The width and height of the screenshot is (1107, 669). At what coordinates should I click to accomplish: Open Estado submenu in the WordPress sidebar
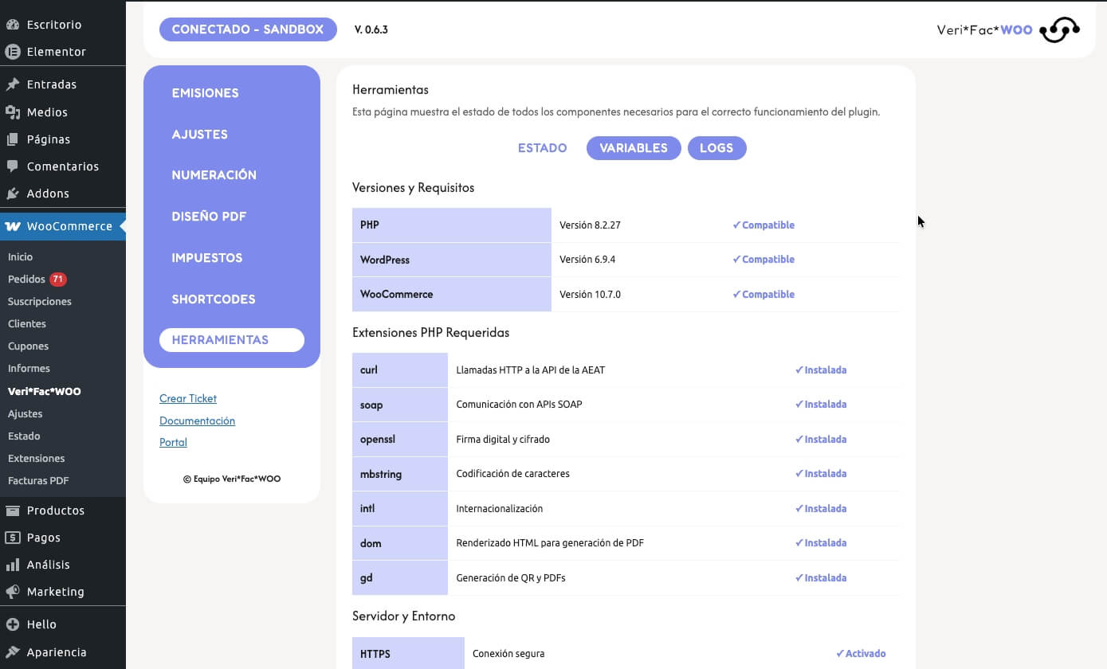coord(24,436)
